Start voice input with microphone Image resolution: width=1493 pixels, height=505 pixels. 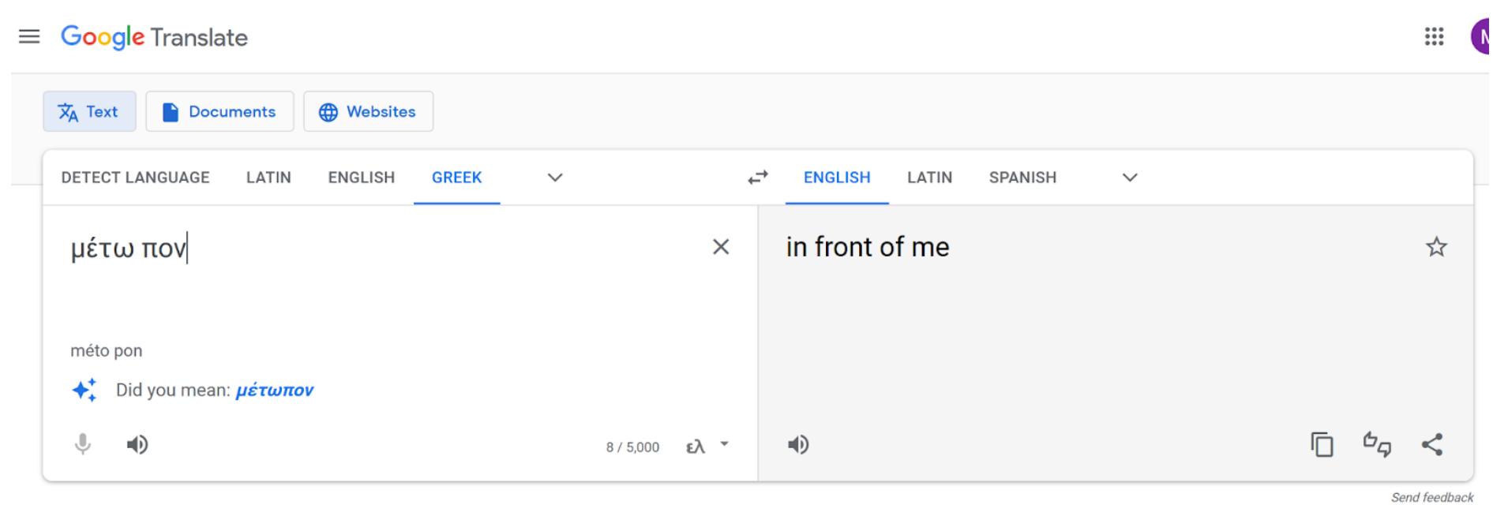coord(83,445)
